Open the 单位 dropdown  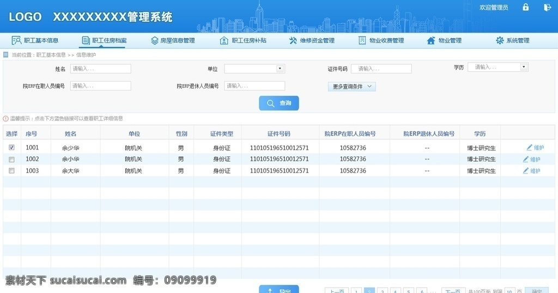point(254,69)
